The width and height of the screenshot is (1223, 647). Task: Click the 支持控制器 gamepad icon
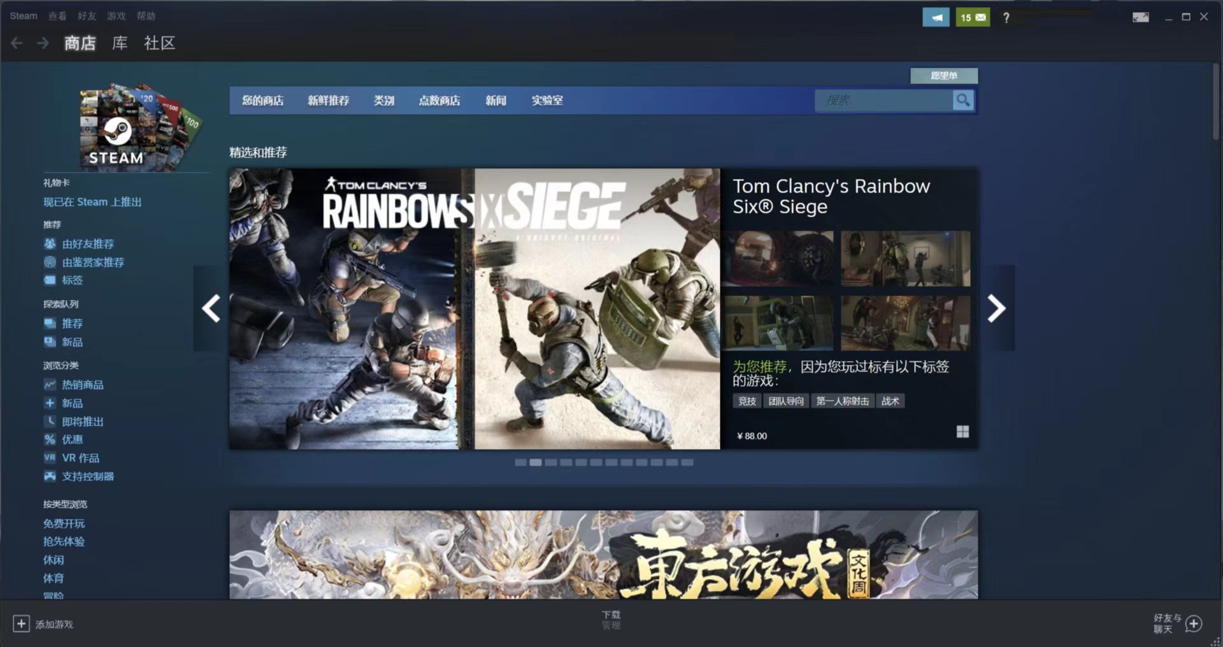[x=50, y=476]
